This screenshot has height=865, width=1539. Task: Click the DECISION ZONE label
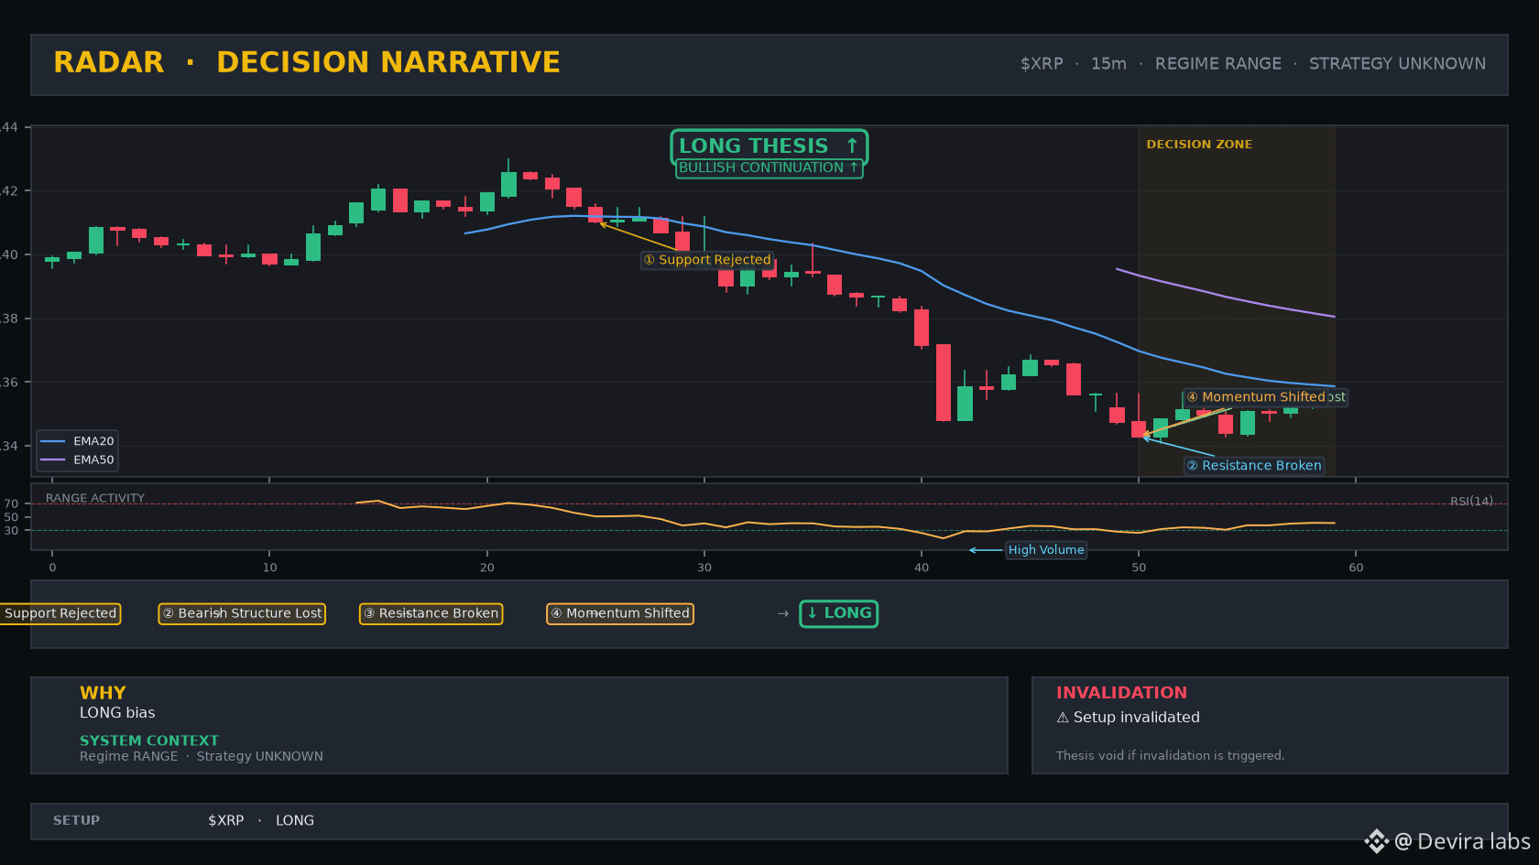click(x=1199, y=145)
